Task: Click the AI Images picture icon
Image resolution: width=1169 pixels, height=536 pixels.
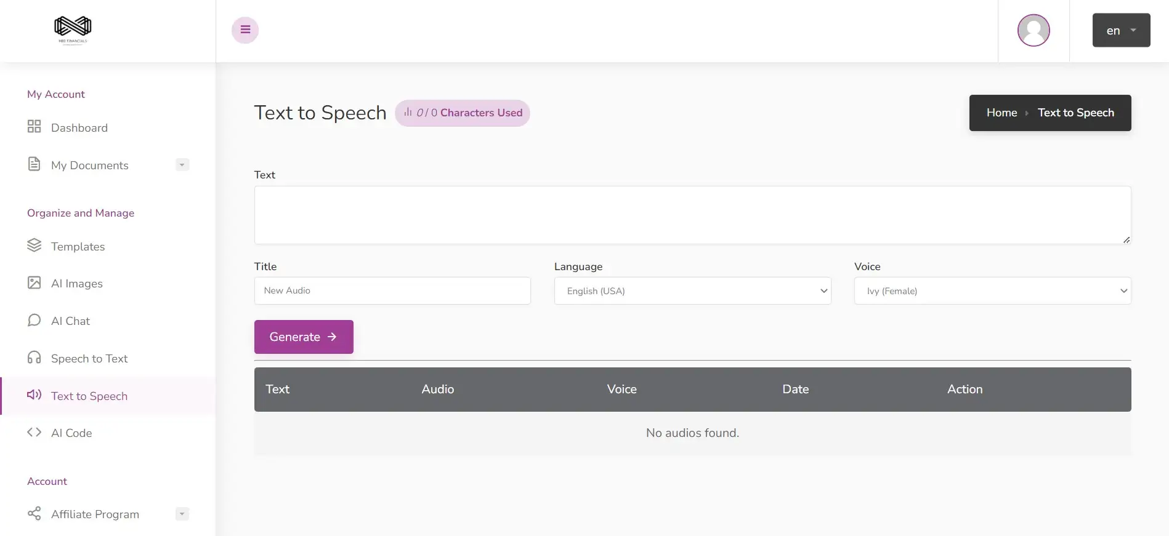Action: pyautogui.click(x=34, y=283)
